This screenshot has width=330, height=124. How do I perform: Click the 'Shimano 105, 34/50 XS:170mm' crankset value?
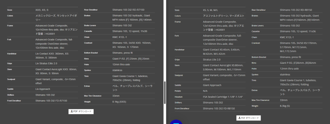tap(298, 47)
